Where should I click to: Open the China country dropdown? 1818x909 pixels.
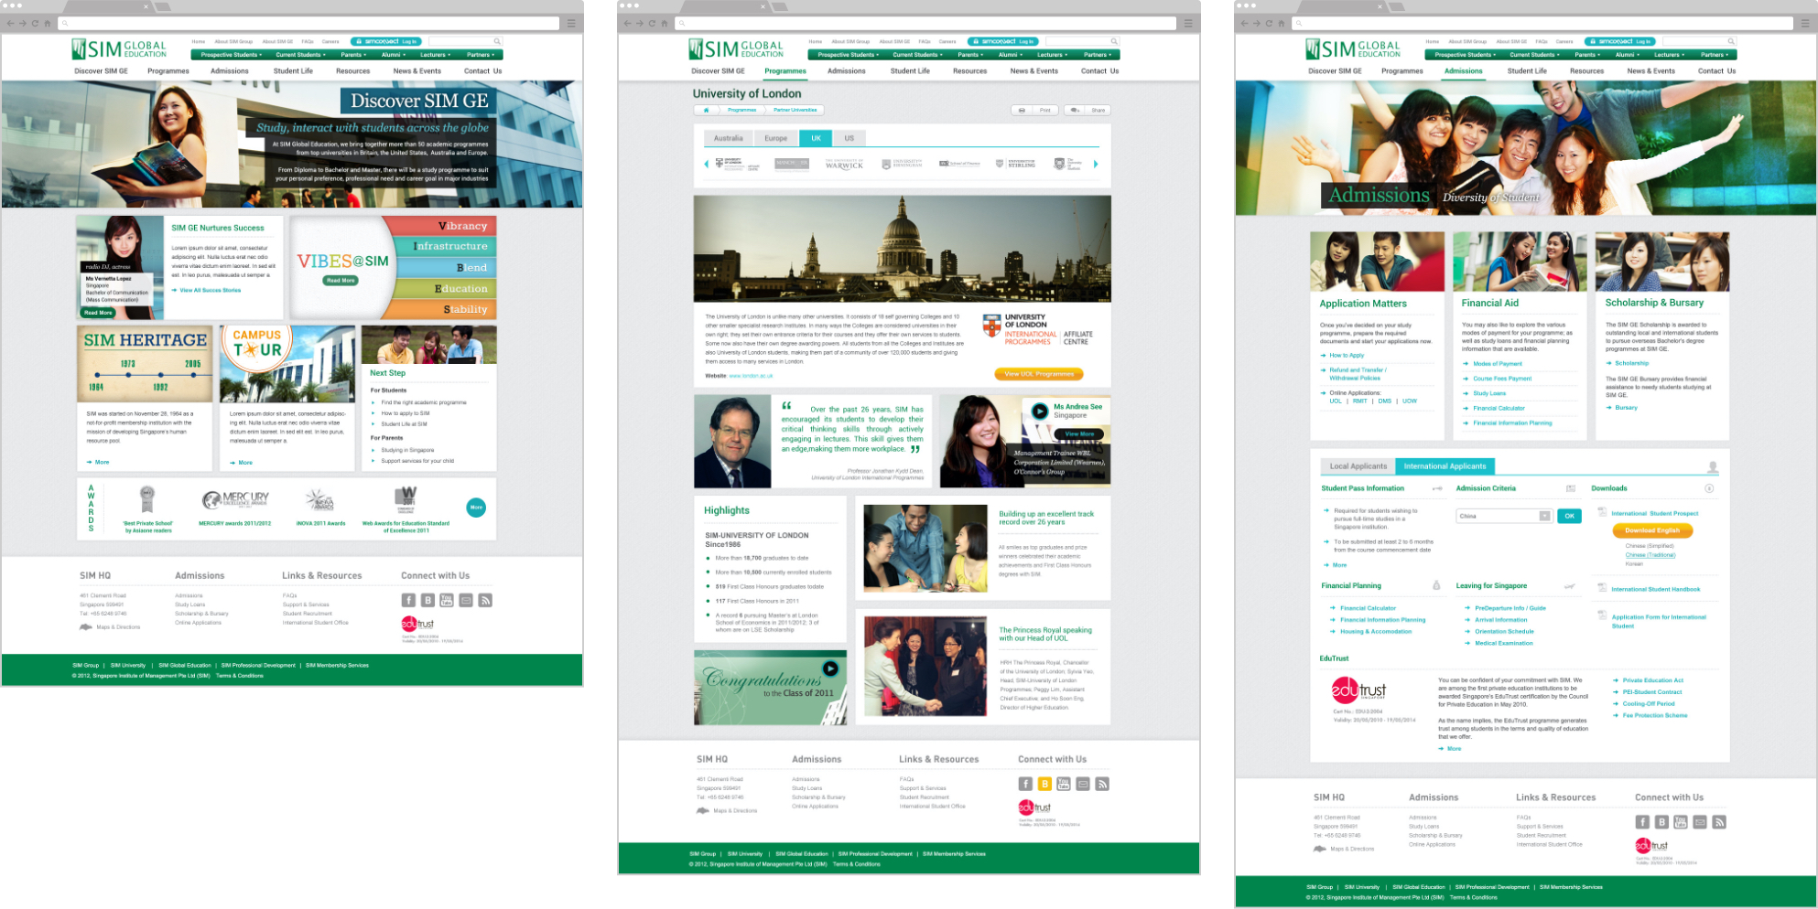[x=1503, y=516]
